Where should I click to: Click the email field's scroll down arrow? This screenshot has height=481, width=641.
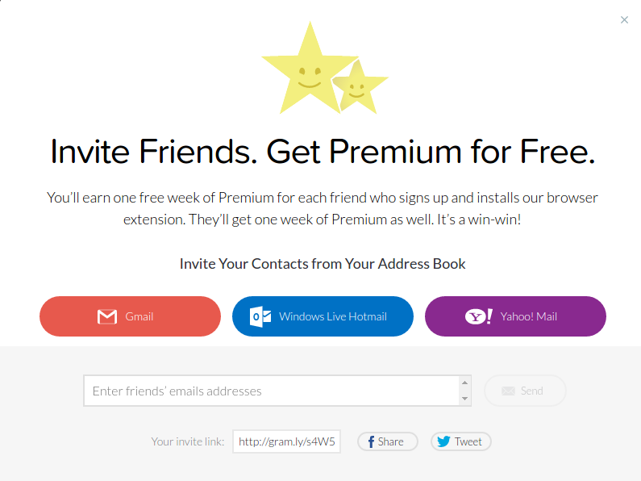464,399
